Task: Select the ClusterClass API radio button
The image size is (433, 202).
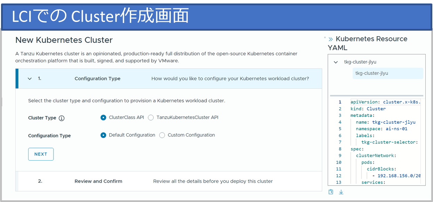Action: tap(103, 118)
